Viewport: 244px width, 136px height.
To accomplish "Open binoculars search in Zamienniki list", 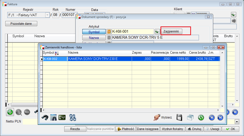I will [45, 118].
